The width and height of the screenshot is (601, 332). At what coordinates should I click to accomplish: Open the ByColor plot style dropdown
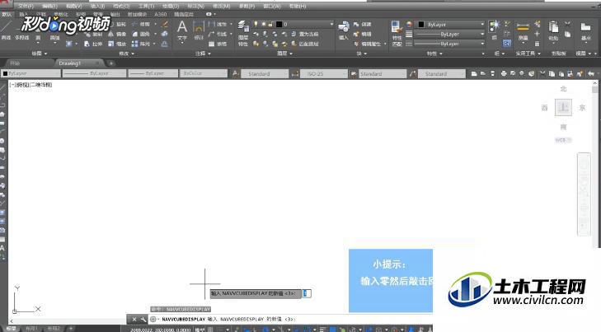204,73
